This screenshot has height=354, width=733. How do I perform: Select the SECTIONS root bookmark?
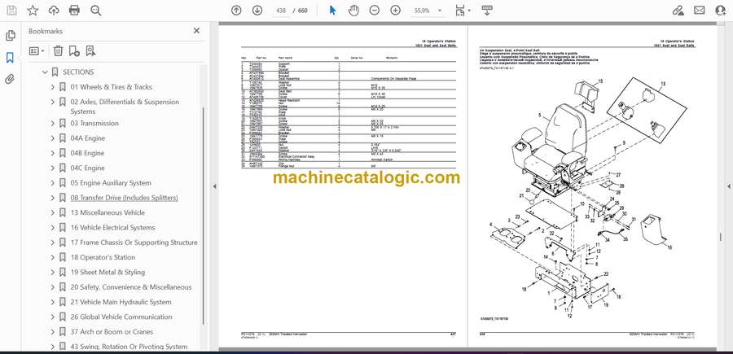tap(78, 72)
